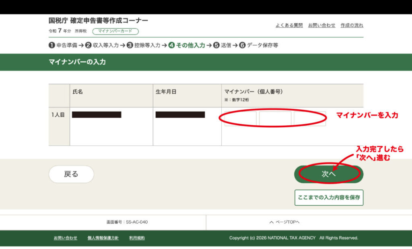Open the 個人情報保護方針 footer link
Viewport: 412px width, 249px height.
point(103,238)
